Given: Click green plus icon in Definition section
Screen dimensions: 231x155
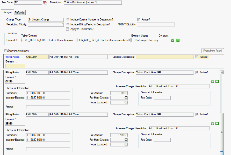Looking at the screenshot, I should tap(173, 40).
